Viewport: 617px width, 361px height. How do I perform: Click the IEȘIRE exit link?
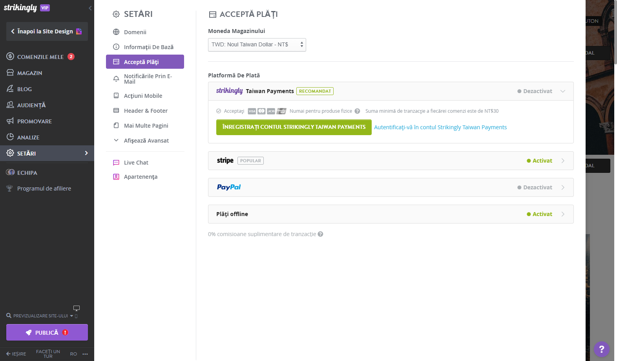coord(16,354)
